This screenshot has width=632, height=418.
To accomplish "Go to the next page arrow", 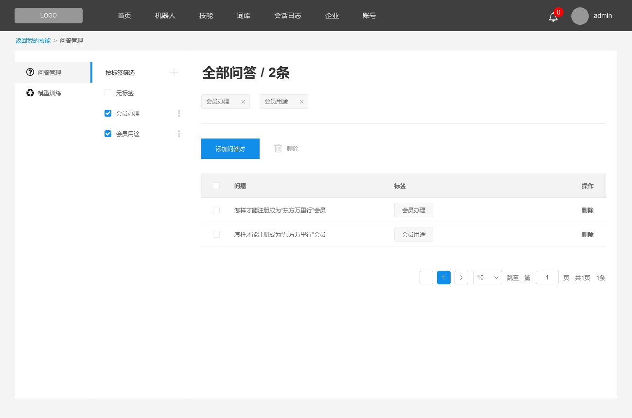I will pyautogui.click(x=461, y=278).
